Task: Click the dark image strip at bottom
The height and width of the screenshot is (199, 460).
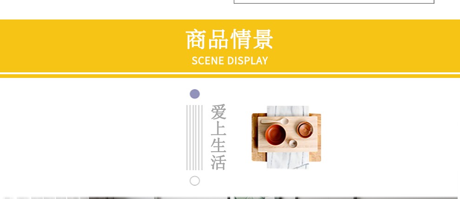Action: 230,198
